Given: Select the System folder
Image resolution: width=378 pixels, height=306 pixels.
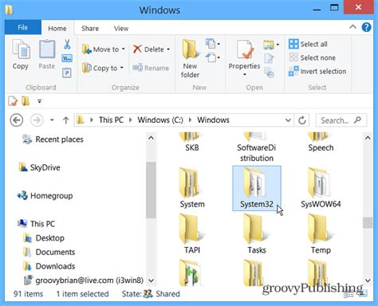Looking at the screenshot, I should 192,188.
